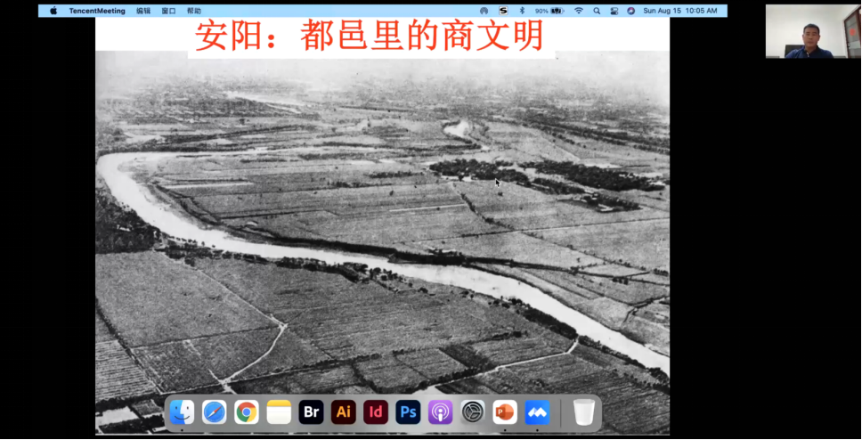
Task: Select the speaker video thumbnail
Action: (809, 30)
